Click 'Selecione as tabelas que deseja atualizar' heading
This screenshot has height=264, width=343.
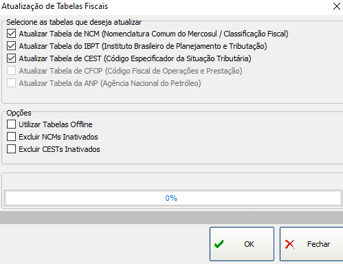pos(74,22)
